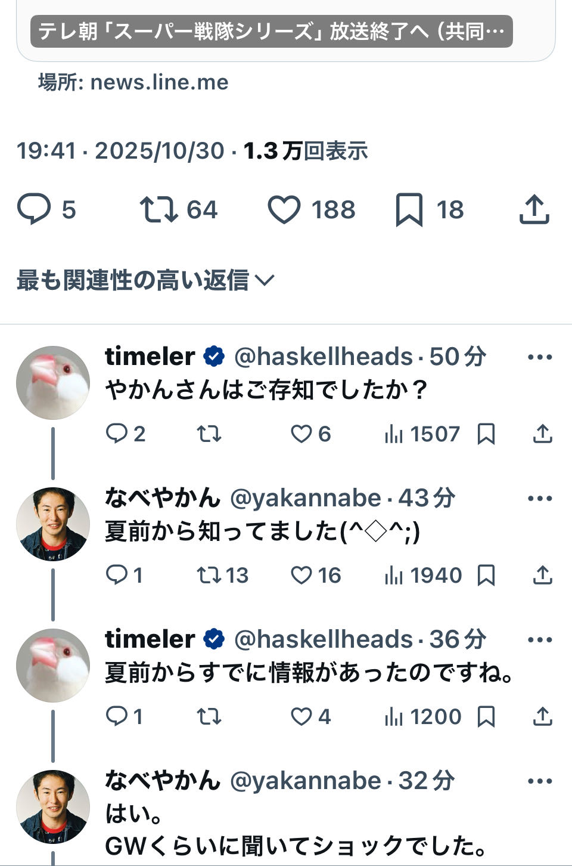The height and width of the screenshot is (866, 572).
Task: Open the スーパー戦隊シリーズ news link card
Action: point(272,31)
